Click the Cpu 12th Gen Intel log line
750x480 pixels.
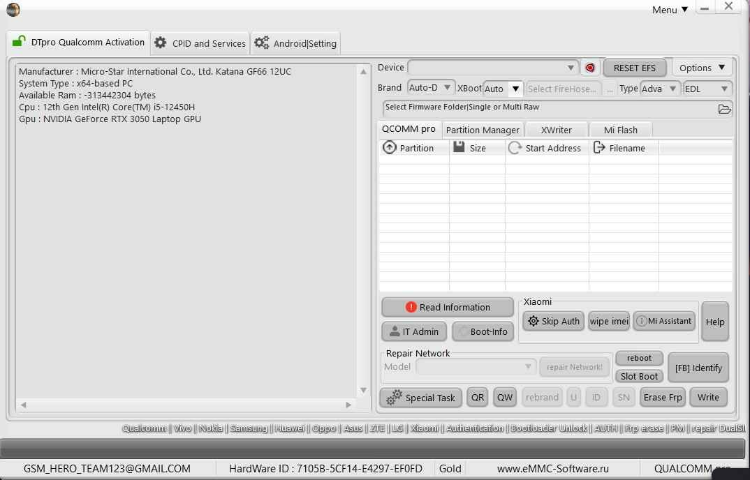(x=107, y=107)
